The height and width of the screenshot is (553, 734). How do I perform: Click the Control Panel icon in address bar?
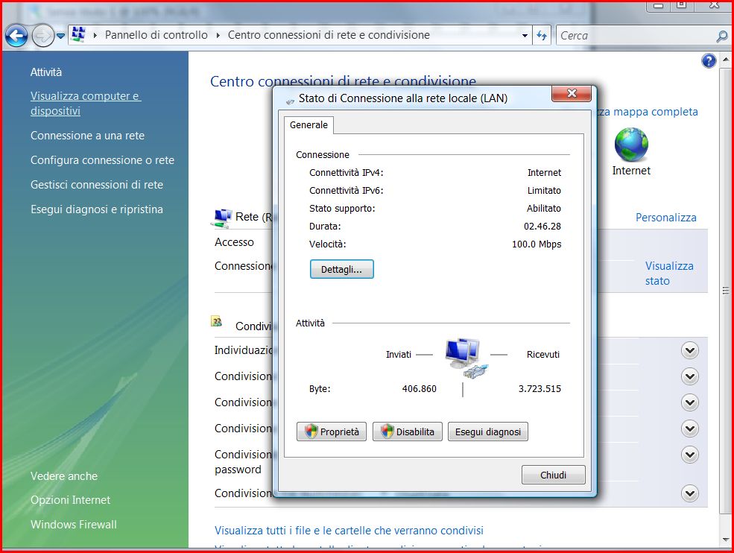pyautogui.click(x=78, y=34)
